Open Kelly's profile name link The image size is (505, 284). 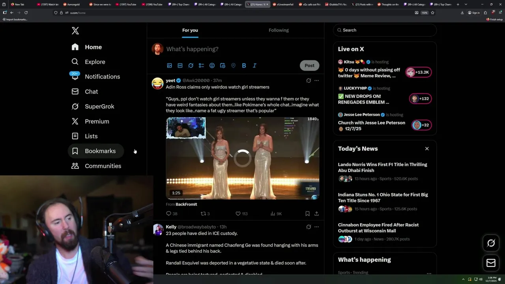[x=171, y=227]
